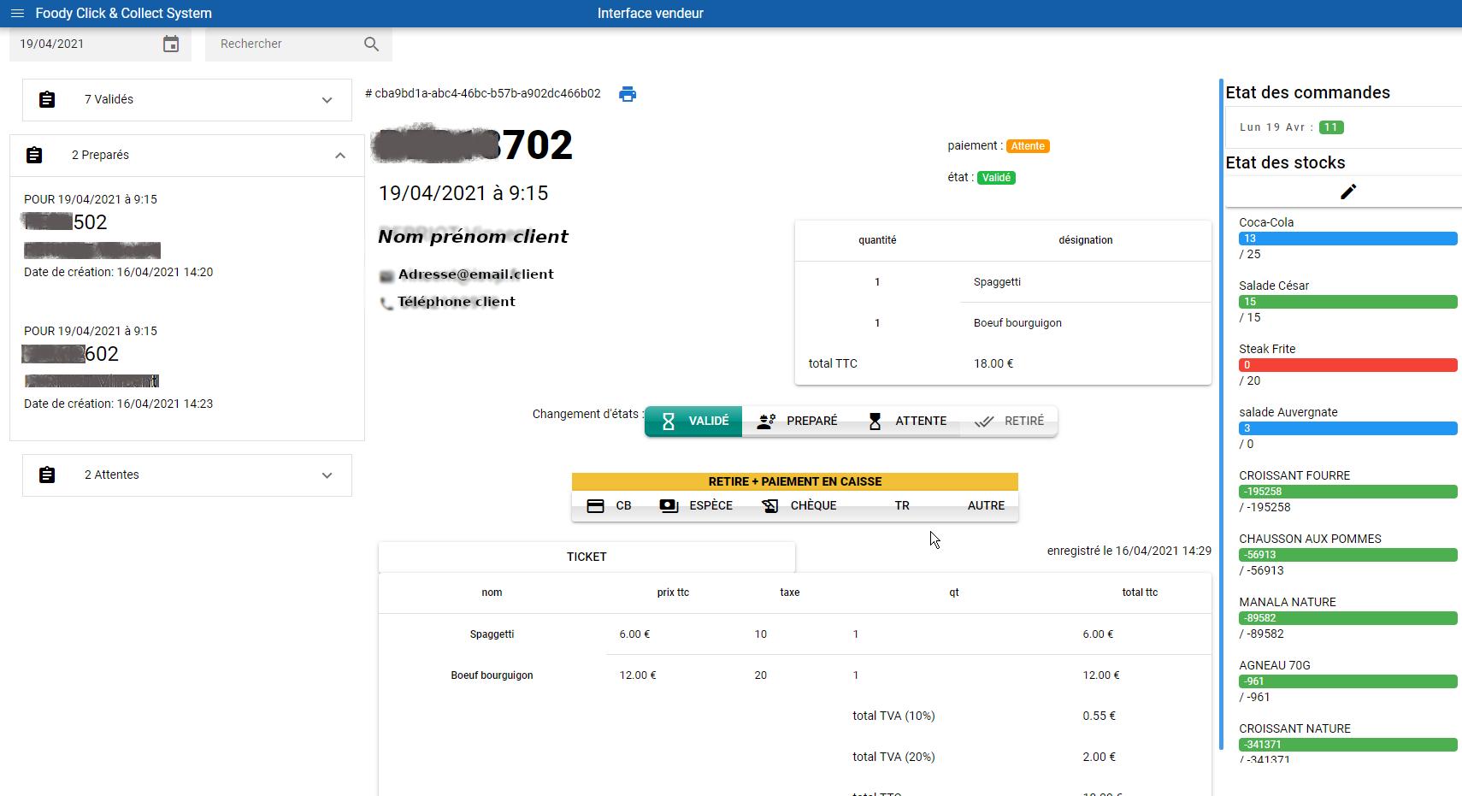Select the TICKET tab

[x=587, y=557]
